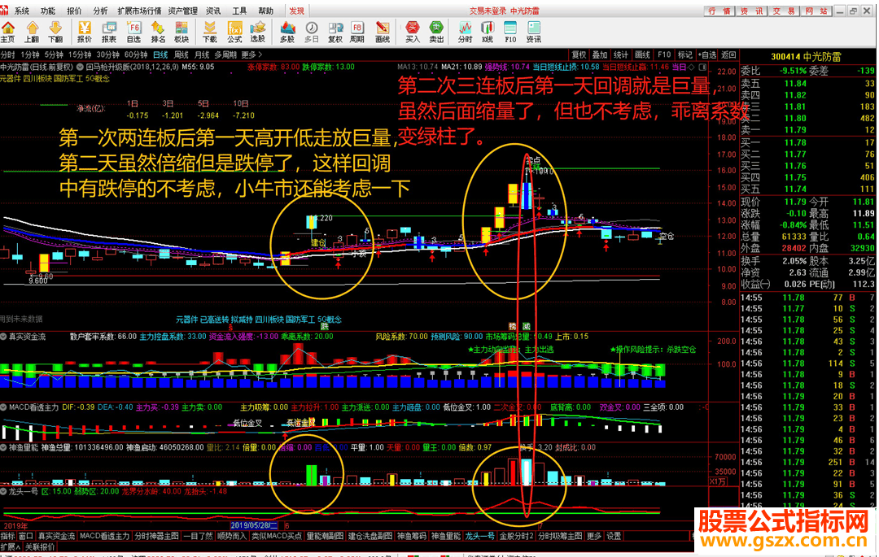The image size is (879, 557).
Task: Open the F10 company info icon
Action: (x=510, y=32)
